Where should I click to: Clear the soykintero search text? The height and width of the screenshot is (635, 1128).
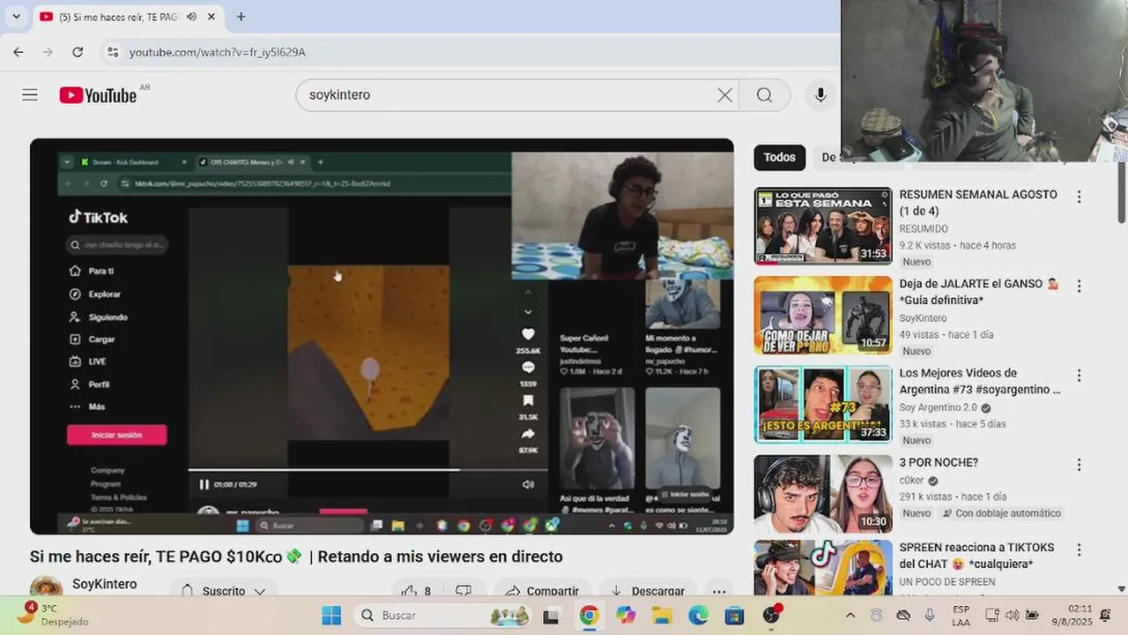tap(724, 95)
